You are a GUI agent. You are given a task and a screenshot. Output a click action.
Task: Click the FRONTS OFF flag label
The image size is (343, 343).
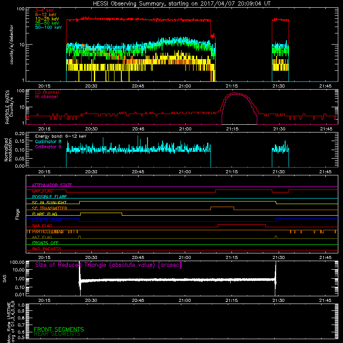click(x=45, y=243)
